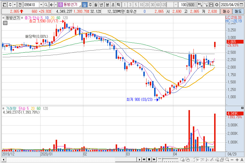This screenshot has height=163, width=245.
Task: Choose the 30 interval button
Action: pos(152,5)
